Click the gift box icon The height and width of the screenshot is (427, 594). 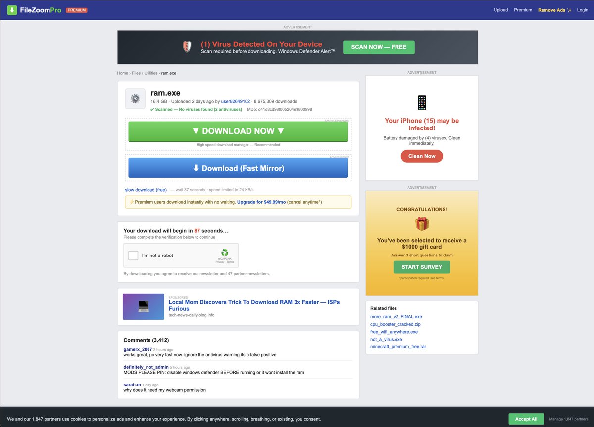tap(422, 224)
